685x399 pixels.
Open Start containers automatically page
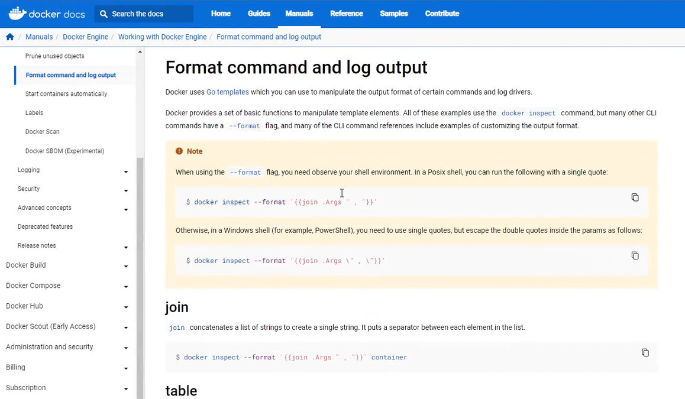66,94
